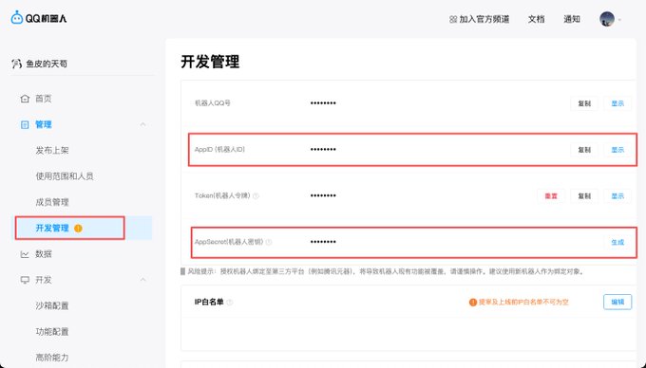Click 生成 to generate the AppSecret
646x368 pixels.
pyautogui.click(x=617, y=243)
